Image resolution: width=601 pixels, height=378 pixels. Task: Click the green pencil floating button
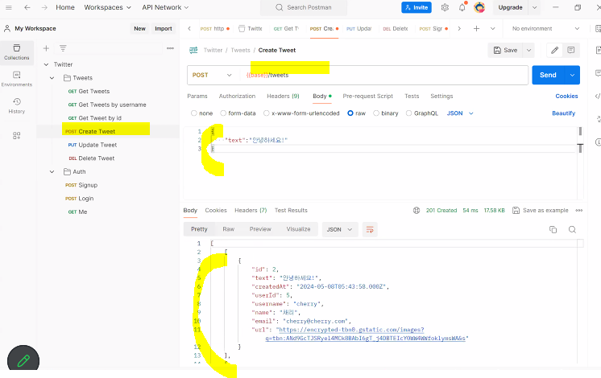tap(23, 360)
